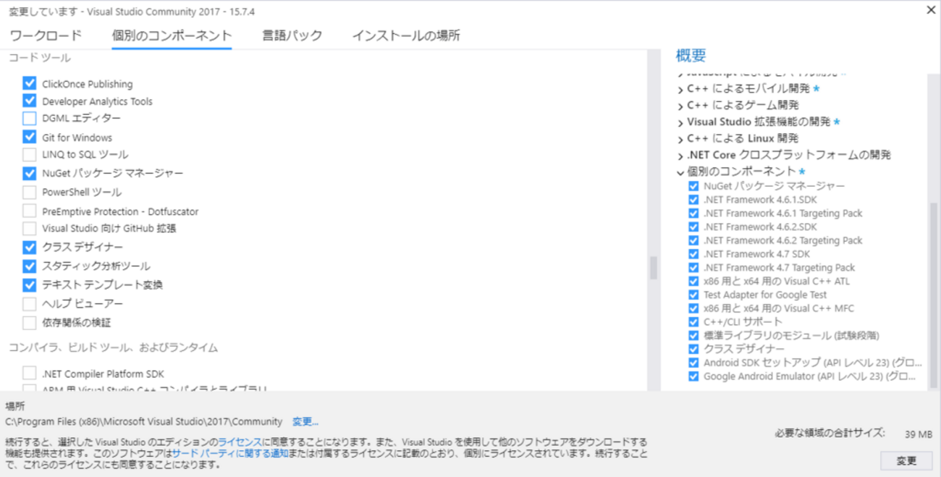The height and width of the screenshot is (477, 941).
Task: Toggle .NET Framework 4.6.2 Targeting Pack
Action: pyautogui.click(x=693, y=240)
